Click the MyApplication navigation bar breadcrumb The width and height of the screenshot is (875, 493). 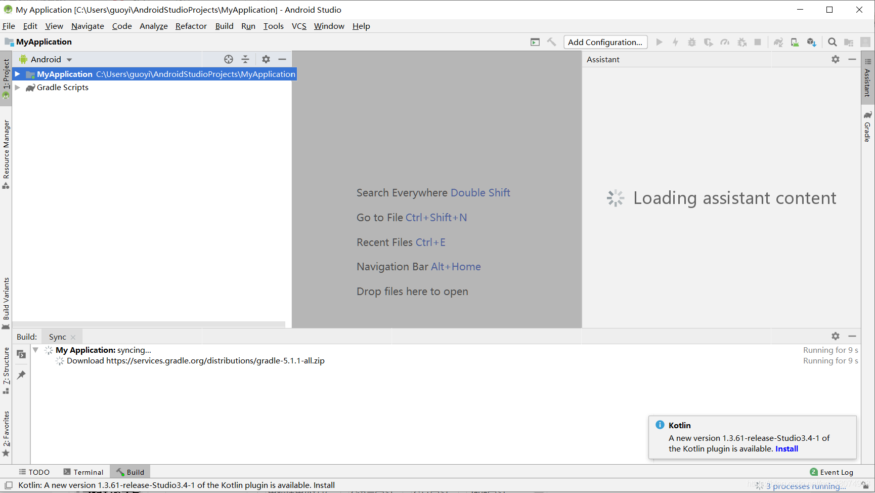click(38, 42)
